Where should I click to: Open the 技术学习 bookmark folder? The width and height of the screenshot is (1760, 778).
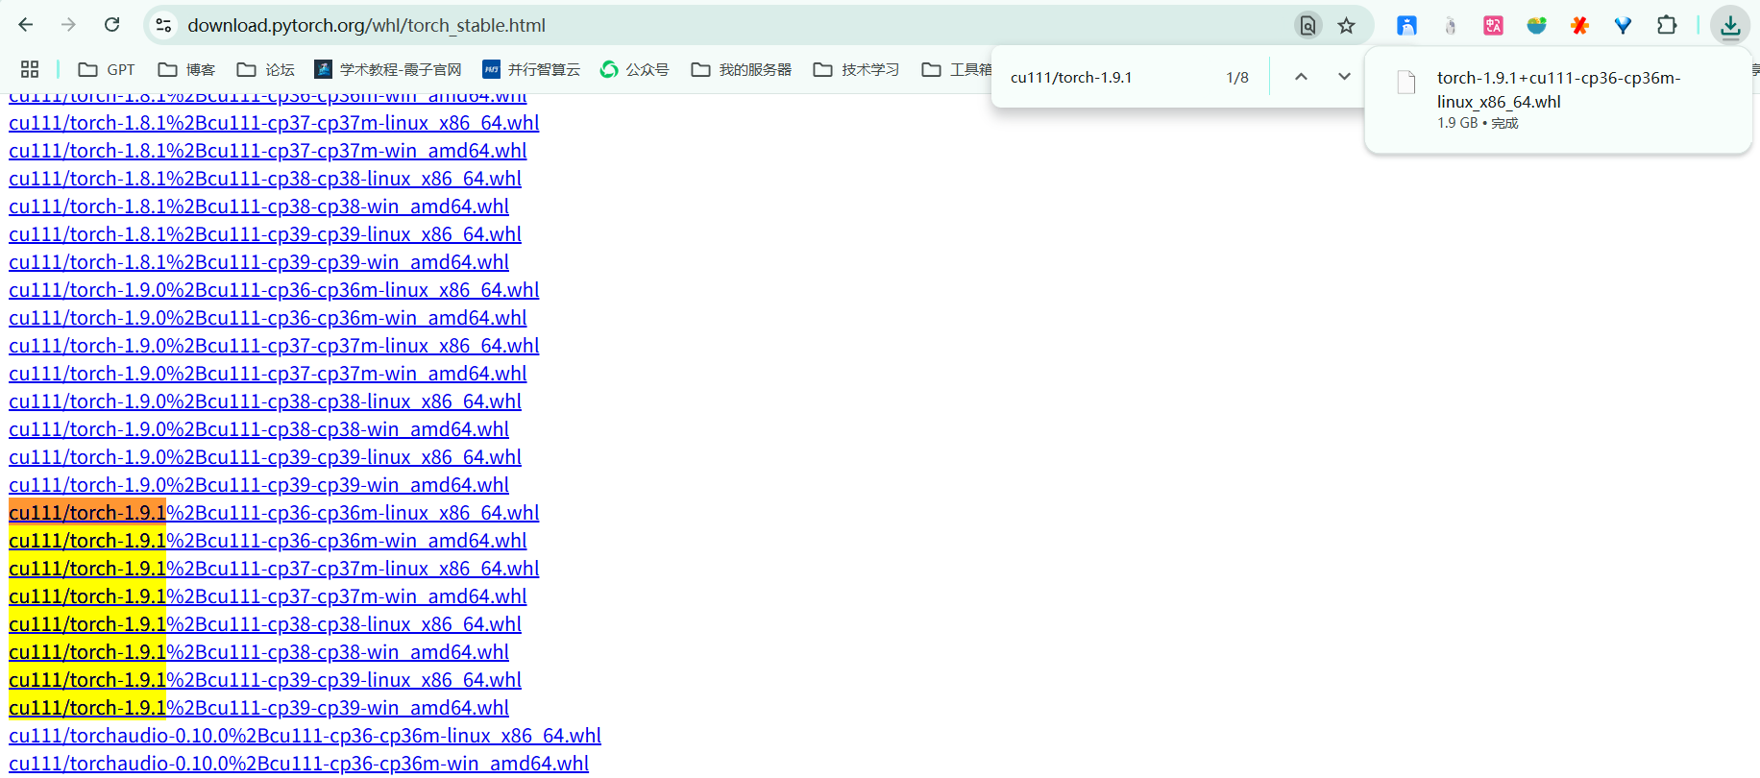tap(856, 69)
